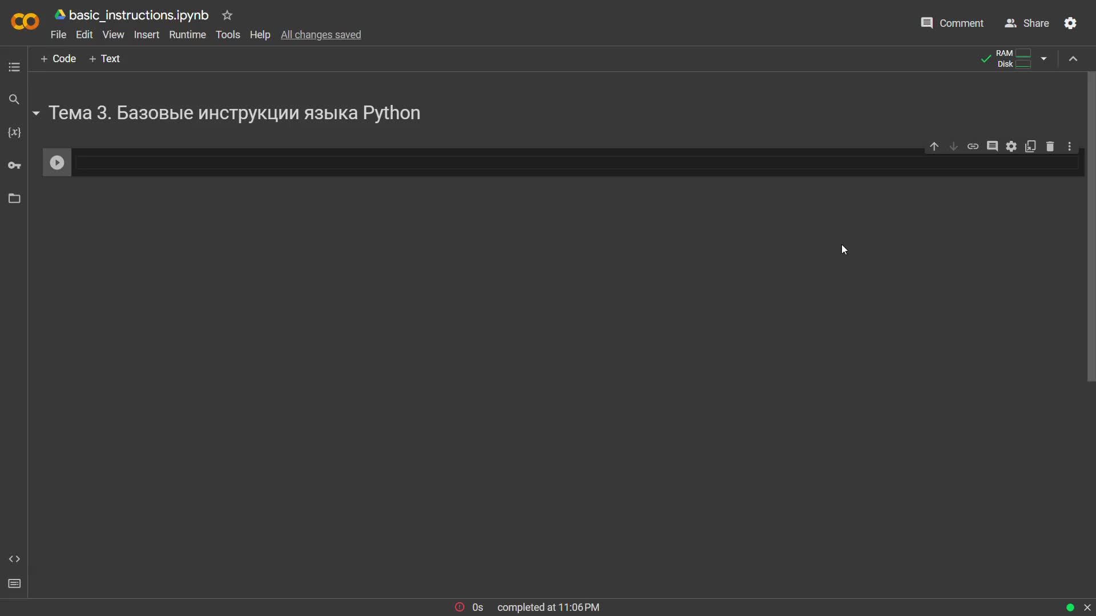Run the code cell with the play button
Viewport: 1096px width, 616px height.
coord(57,163)
